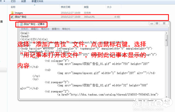
Task: Click the 360seURL type cell
Action: click(89, 17)
